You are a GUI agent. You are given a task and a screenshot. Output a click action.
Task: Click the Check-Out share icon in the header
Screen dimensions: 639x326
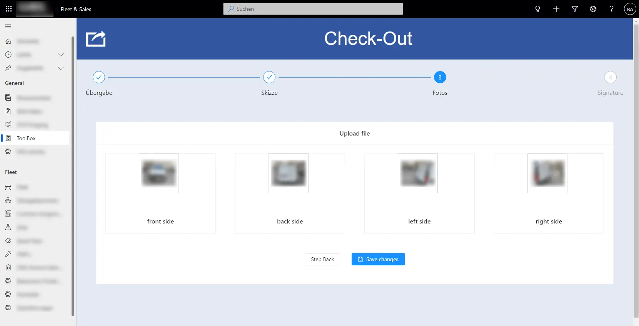96,39
